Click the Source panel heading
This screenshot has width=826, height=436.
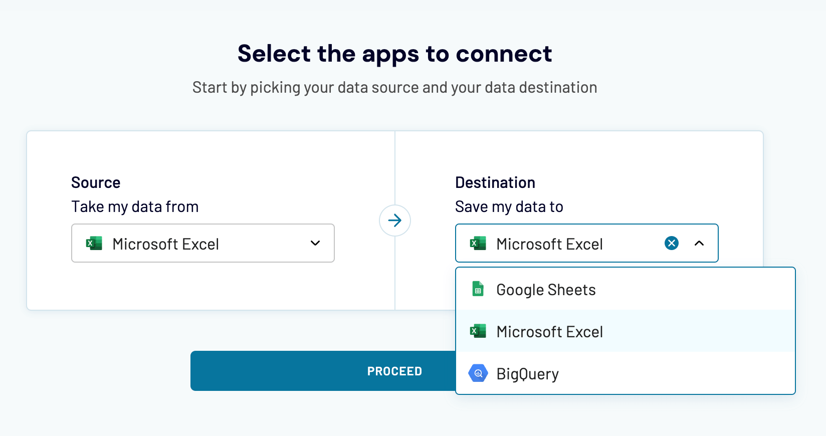96,182
